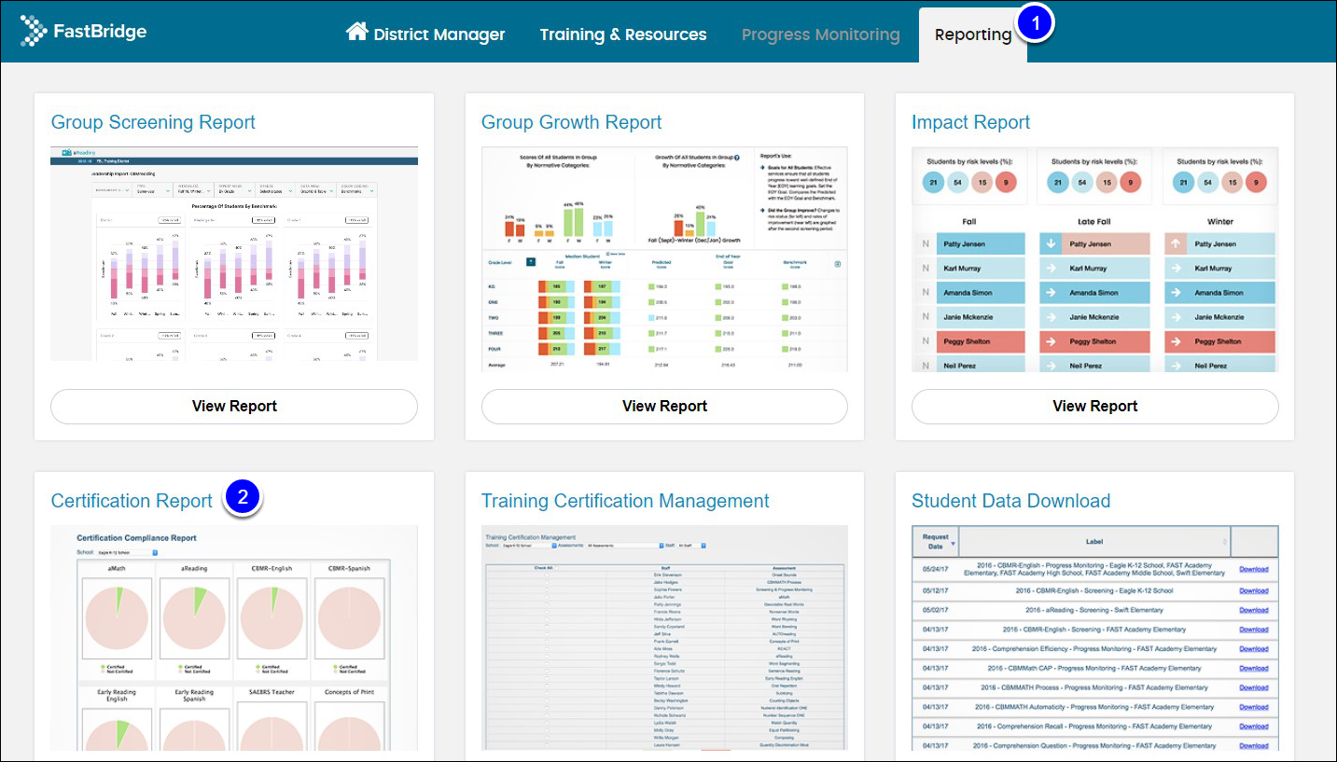Open the Group Screening Report title link
1337x762 pixels.
[153, 122]
